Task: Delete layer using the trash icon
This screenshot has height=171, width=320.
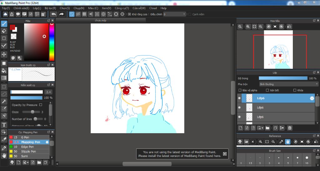Action: click(290, 128)
